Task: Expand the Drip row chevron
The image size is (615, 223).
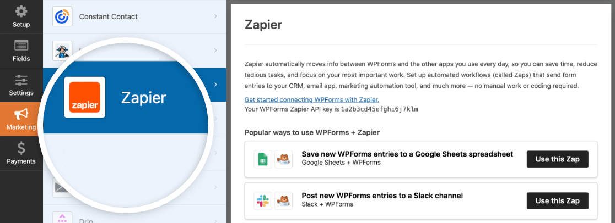Action: [x=215, y=220]
